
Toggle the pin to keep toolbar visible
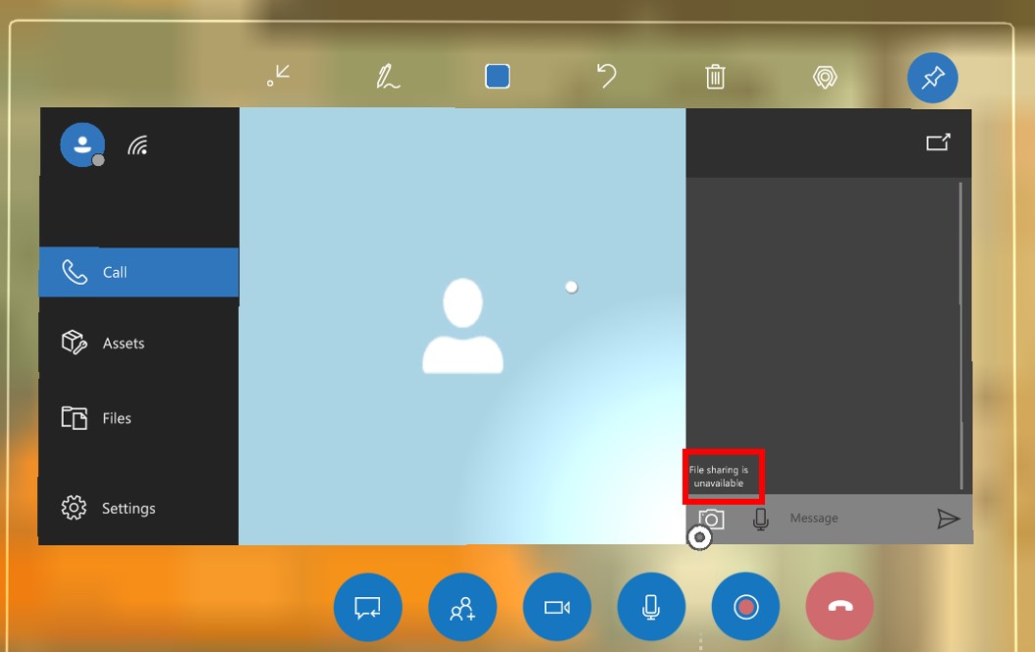click(x=932, y=78)
